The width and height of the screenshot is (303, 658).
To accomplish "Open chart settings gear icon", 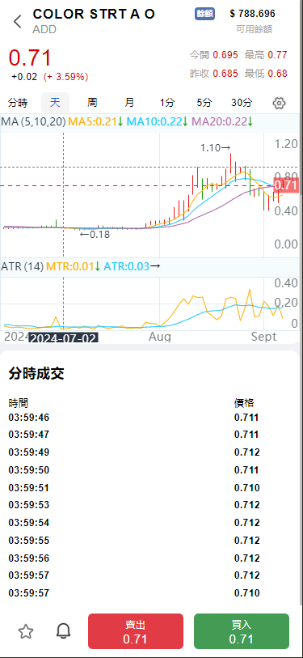I will click(279, 103).
